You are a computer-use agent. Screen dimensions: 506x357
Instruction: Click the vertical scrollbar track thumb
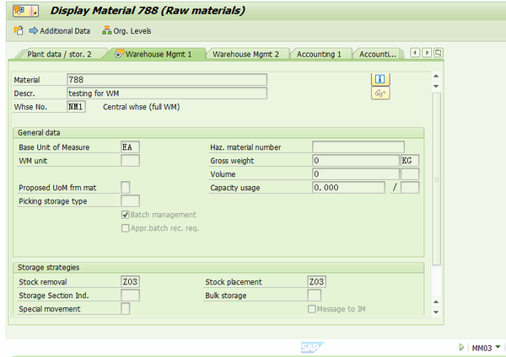(436, 179)
